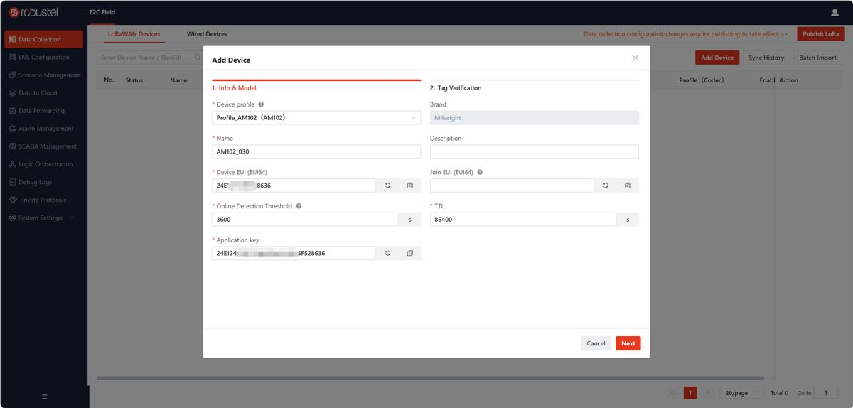This screenshot has width=853, height=408.
Task: Click the E2C Field header label
Action: [102, 12]
